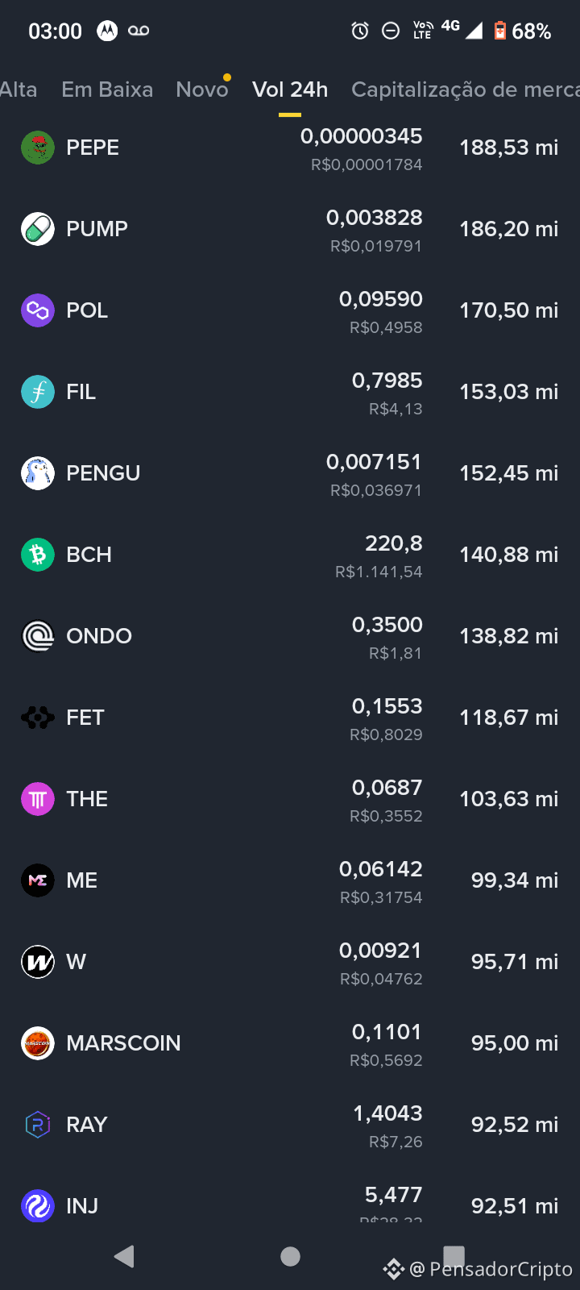The width and height of the screenshot is (580, 1290).
Task: Open the RAY price 1,4043 entry
Action: (x=387, y=1113)
